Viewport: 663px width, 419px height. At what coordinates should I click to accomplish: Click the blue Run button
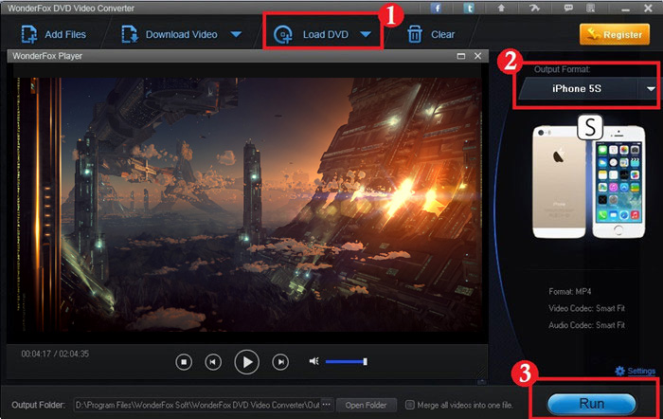click(x=592, y=404)
